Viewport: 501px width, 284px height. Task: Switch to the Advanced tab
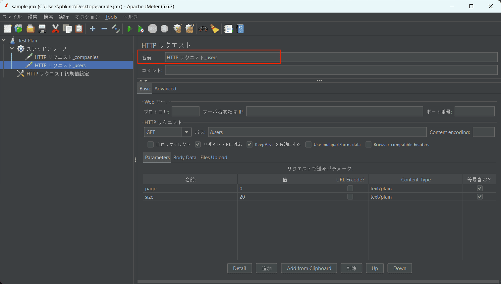(165, 88)
